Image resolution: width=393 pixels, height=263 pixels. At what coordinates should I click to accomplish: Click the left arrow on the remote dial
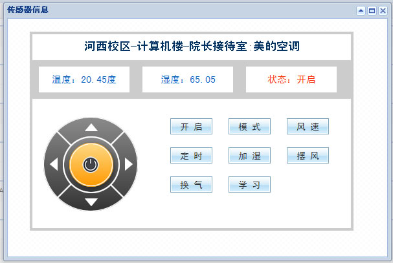pos(54,164)
